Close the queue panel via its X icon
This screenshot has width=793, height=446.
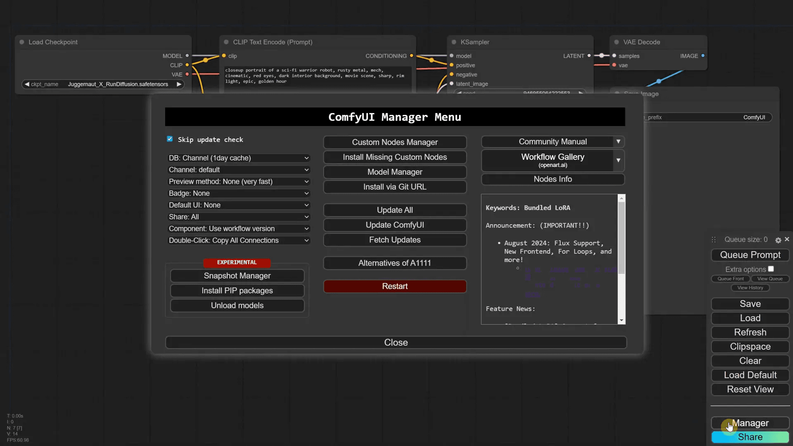point(787,240)
